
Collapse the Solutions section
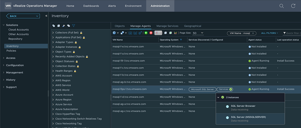coord(3,25)
